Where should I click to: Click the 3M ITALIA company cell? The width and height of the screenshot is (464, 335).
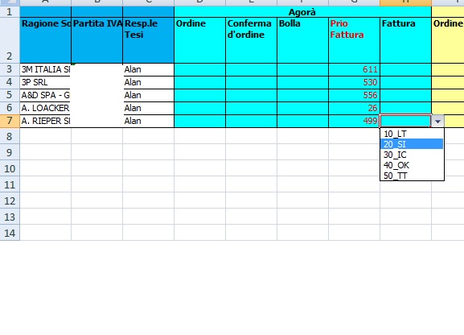tap(46, 69)
